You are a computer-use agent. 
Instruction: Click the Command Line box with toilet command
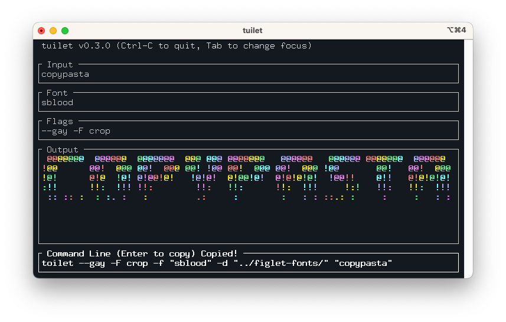(248, 264)
